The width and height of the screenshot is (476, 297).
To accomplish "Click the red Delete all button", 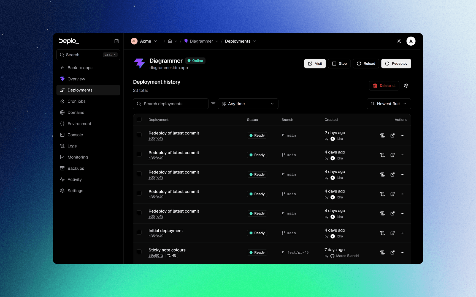I will [384, 86].
